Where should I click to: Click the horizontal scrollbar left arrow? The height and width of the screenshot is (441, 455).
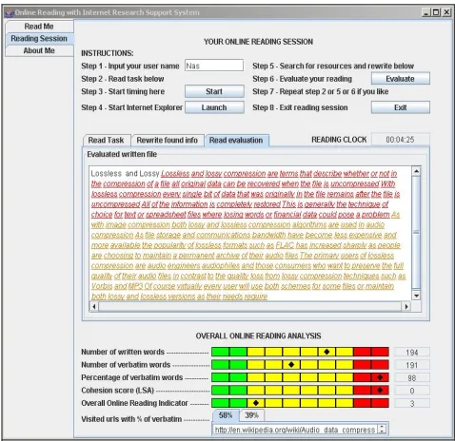point(94,306)
